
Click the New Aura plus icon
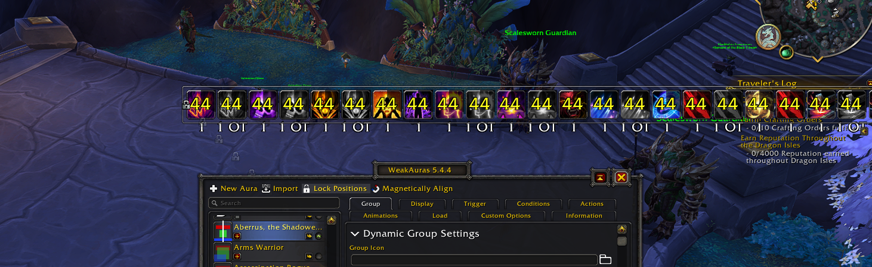tap(214, 189)
